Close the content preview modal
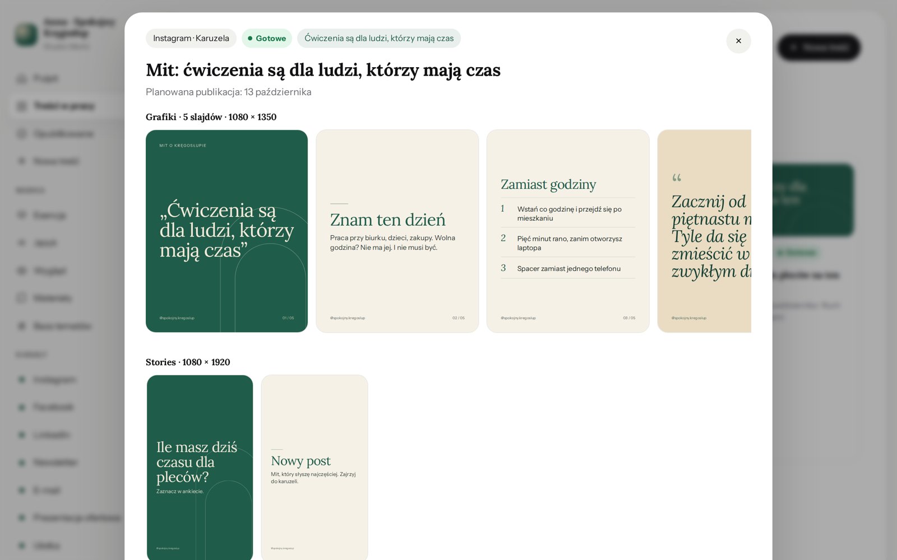This screenshot has width=897, height=560. click(x=738, y=41)
